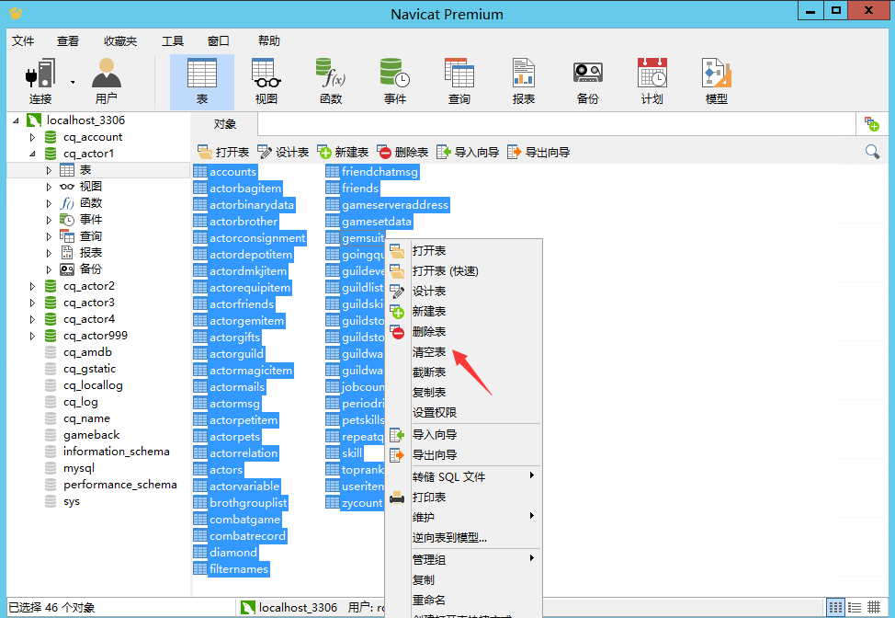Screen dimensions: 895x618
Task: Expand the cq_account database node
Action: coord(32,137)
